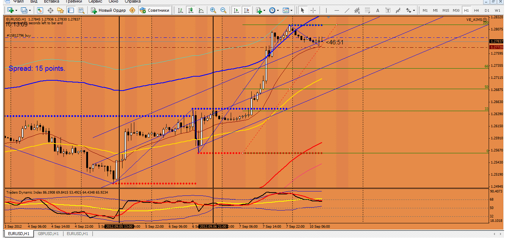Expand the Templates dropdown arrow
The height and width of the screenshot is (238, 507).
click(x=291, y=10)
